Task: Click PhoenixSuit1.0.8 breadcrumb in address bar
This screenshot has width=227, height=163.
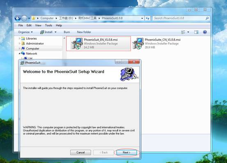Action: coord(112,18)
